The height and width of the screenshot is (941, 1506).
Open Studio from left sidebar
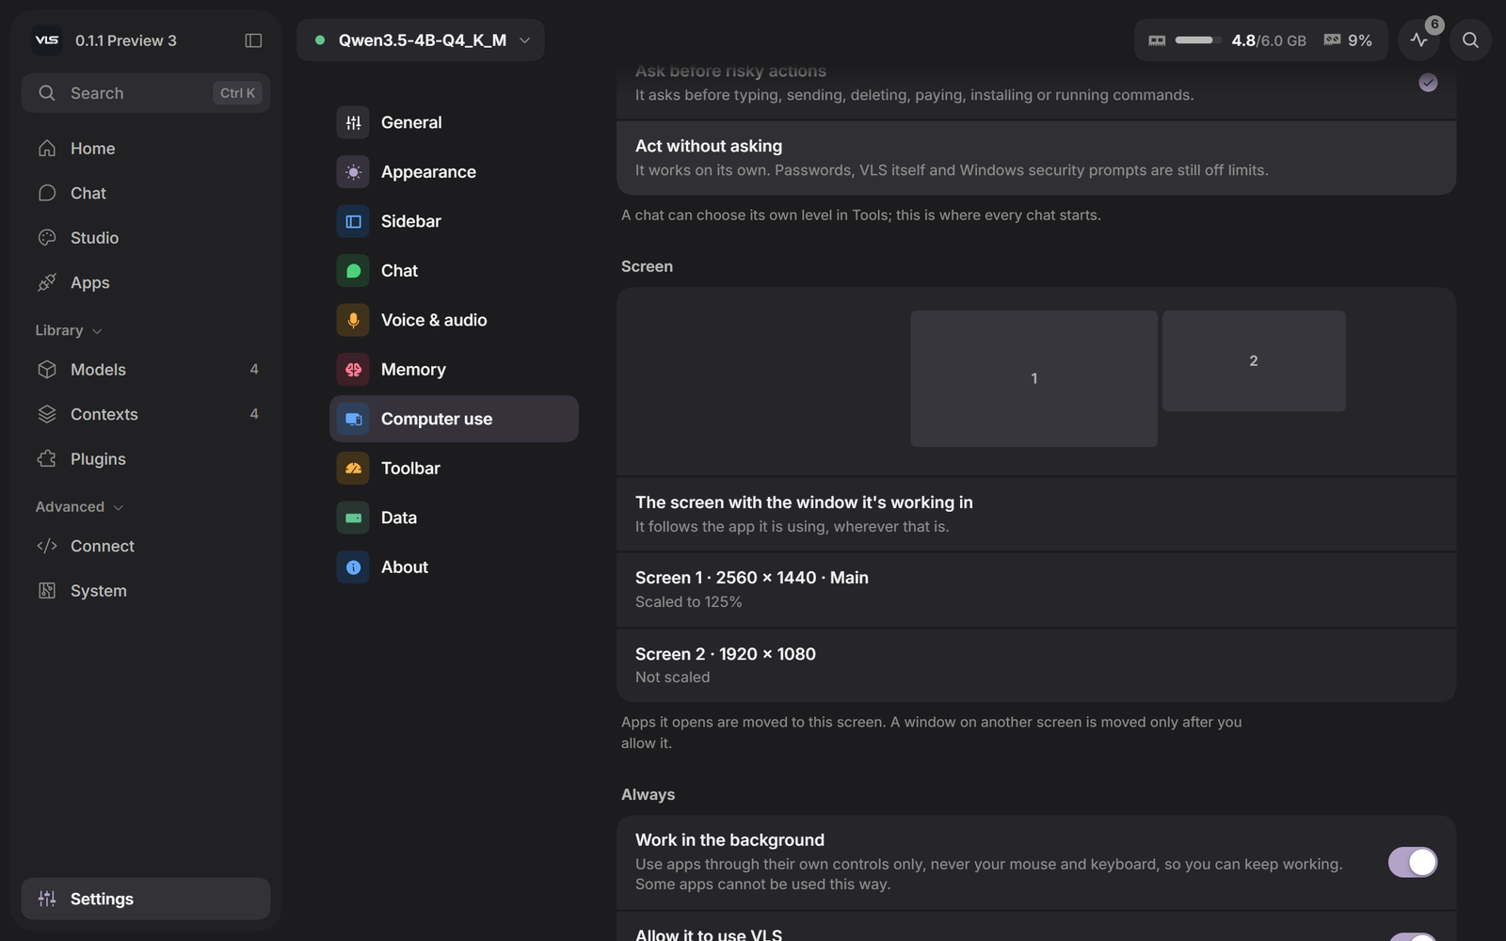point(146,238)
